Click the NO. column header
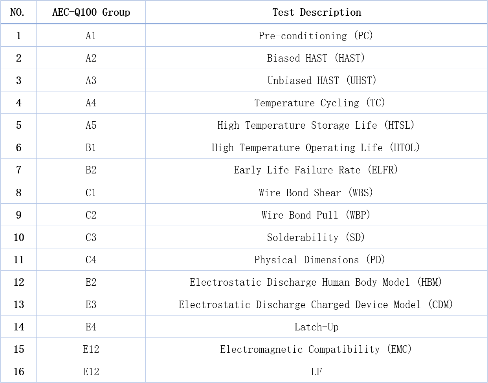The image size is (488, 383). point(18,13)
